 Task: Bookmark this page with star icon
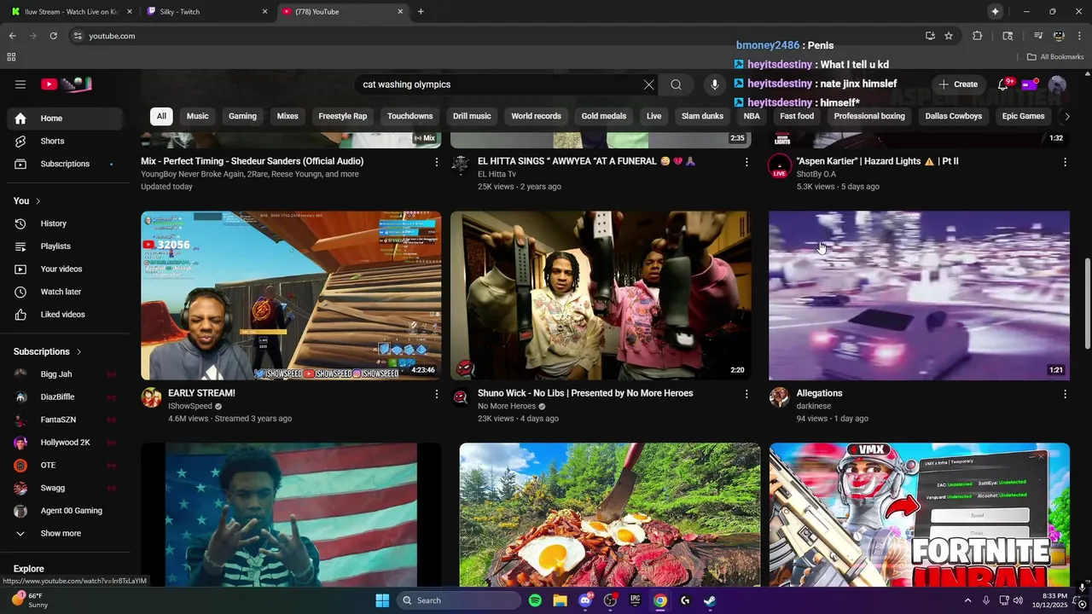pyautogui.click(x=949, y=36)
